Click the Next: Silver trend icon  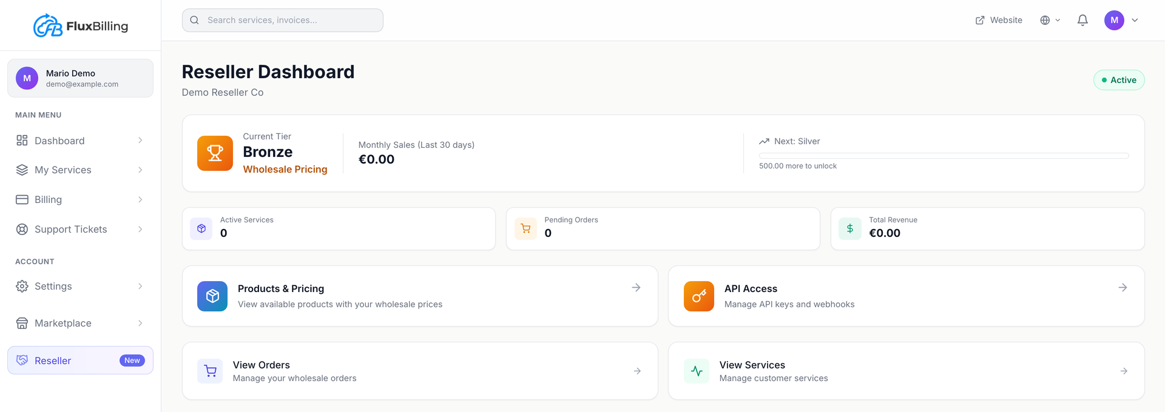(764, 141)
